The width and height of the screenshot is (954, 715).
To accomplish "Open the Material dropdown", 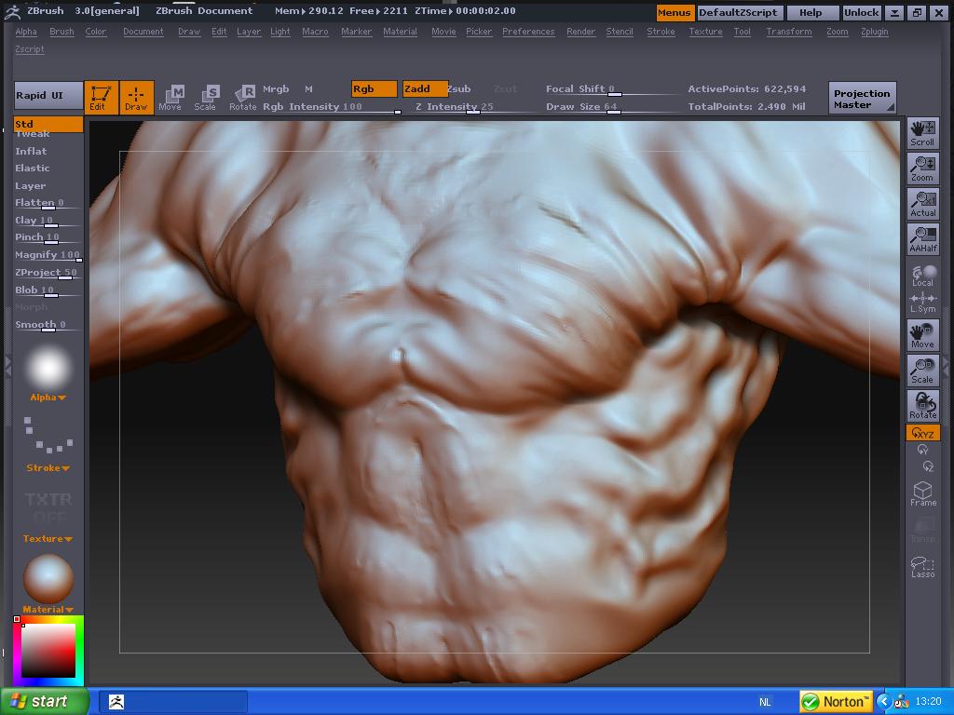I will pos(48,609).
